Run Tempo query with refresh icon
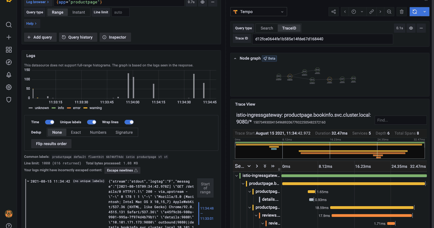 415,12
